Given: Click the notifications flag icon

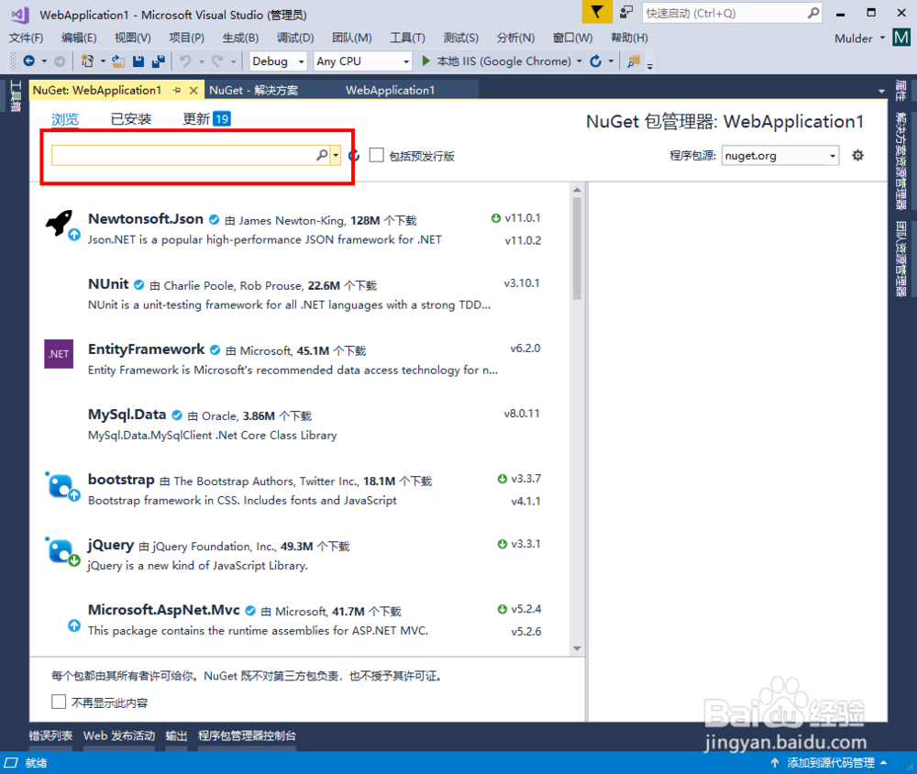Looking at the screenshot, I should click(597, 12).
